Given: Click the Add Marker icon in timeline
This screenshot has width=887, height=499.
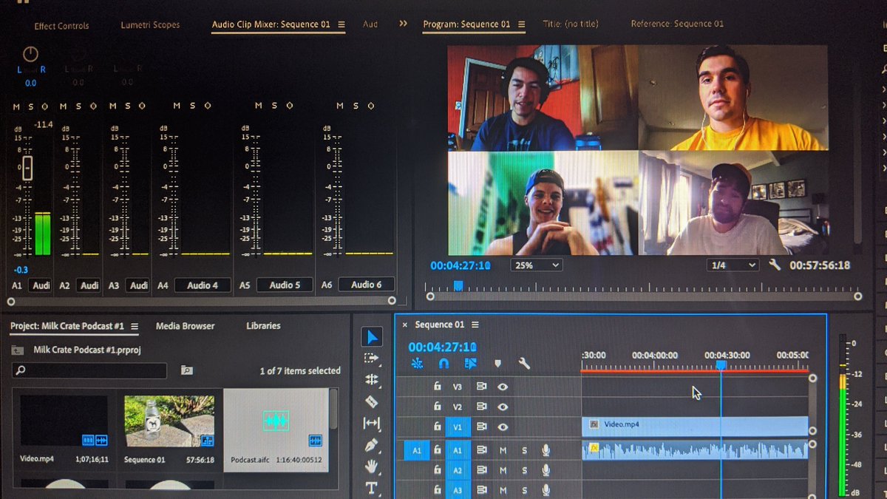Looking at the screenshot, I should click(497, 364).
